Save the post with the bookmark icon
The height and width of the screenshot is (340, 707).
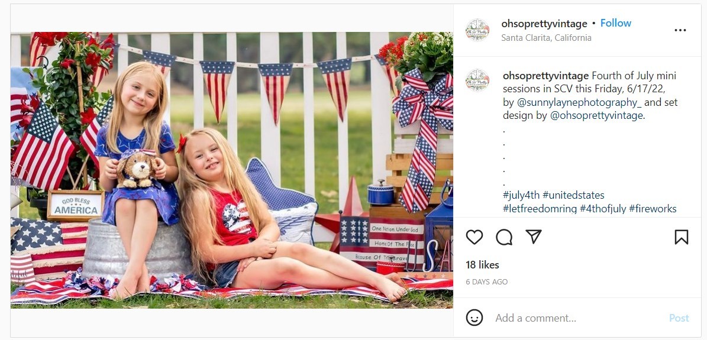[682, 237]
